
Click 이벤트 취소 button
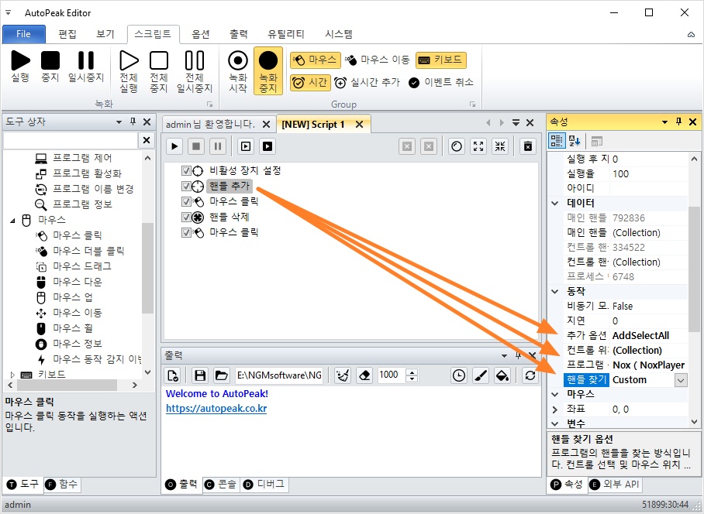441,83
